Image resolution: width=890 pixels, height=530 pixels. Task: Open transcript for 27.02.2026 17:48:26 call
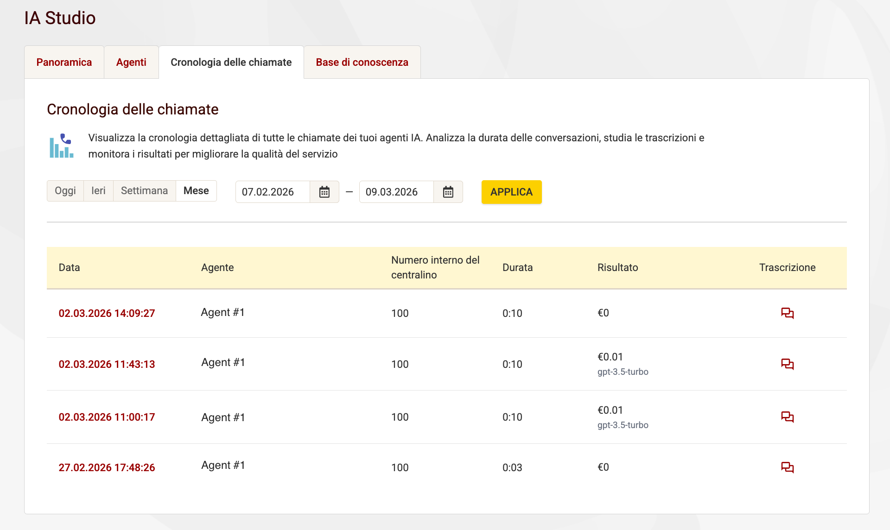pos(787,467)
